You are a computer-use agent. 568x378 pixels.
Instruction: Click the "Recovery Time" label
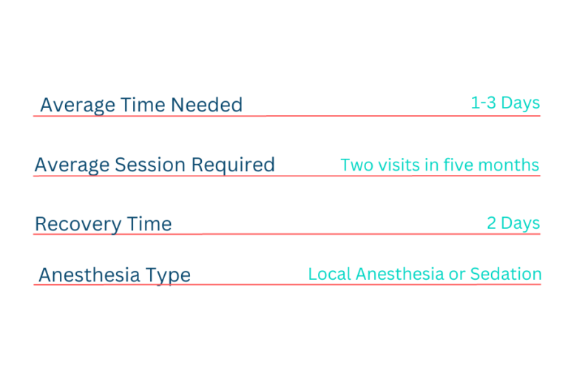pyautogui.click(x=104, y=224)
